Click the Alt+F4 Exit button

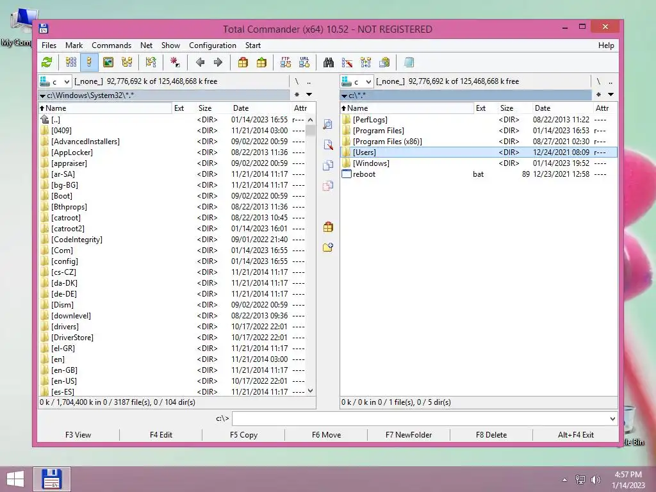point(576,435)
